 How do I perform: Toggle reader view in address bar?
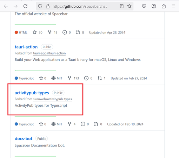(x=122, y=6)
